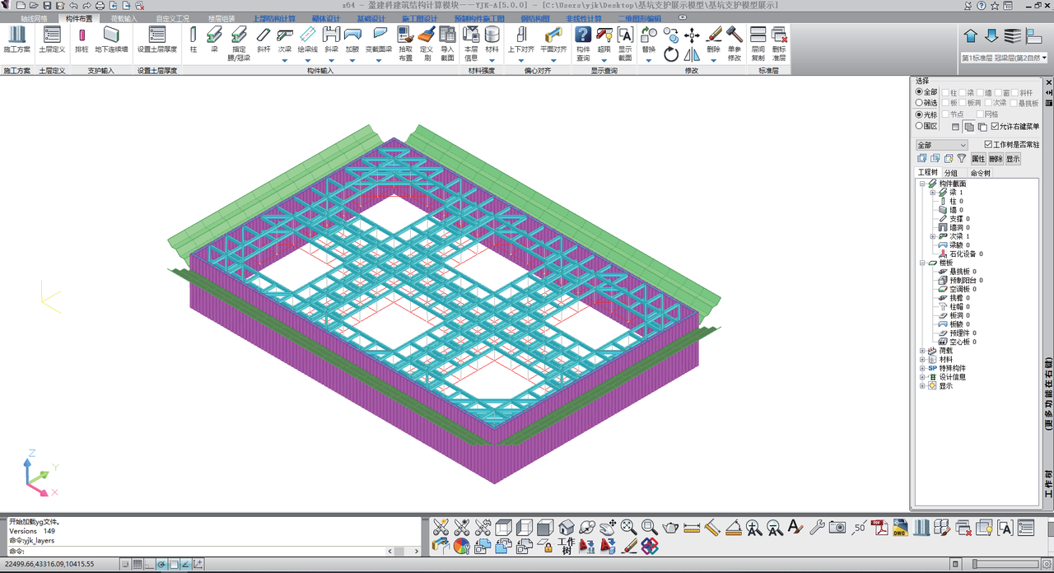Click the teapot render icon
The width and height of the screenshot is (1054, 573).
[x=670, y=527]
